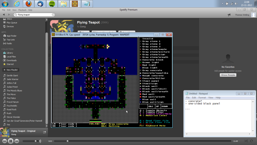Switch to Notepad in the taskbar

tap(87, 4)
